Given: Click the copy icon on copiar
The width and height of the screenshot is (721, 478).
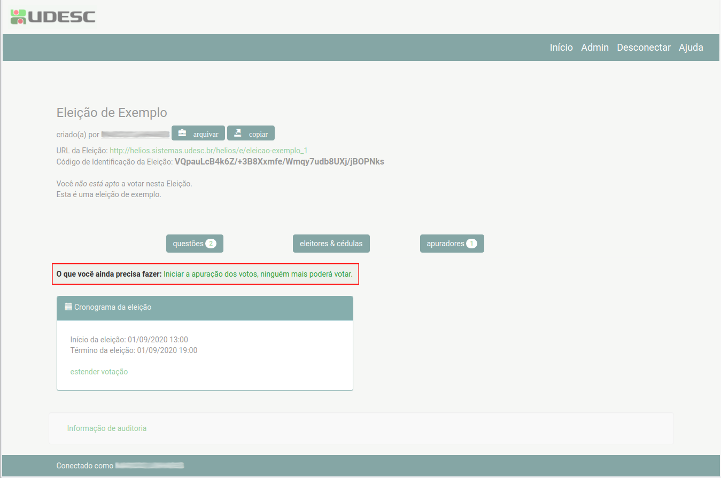Looking at the screenshot, I should click(x=238, y=133).
